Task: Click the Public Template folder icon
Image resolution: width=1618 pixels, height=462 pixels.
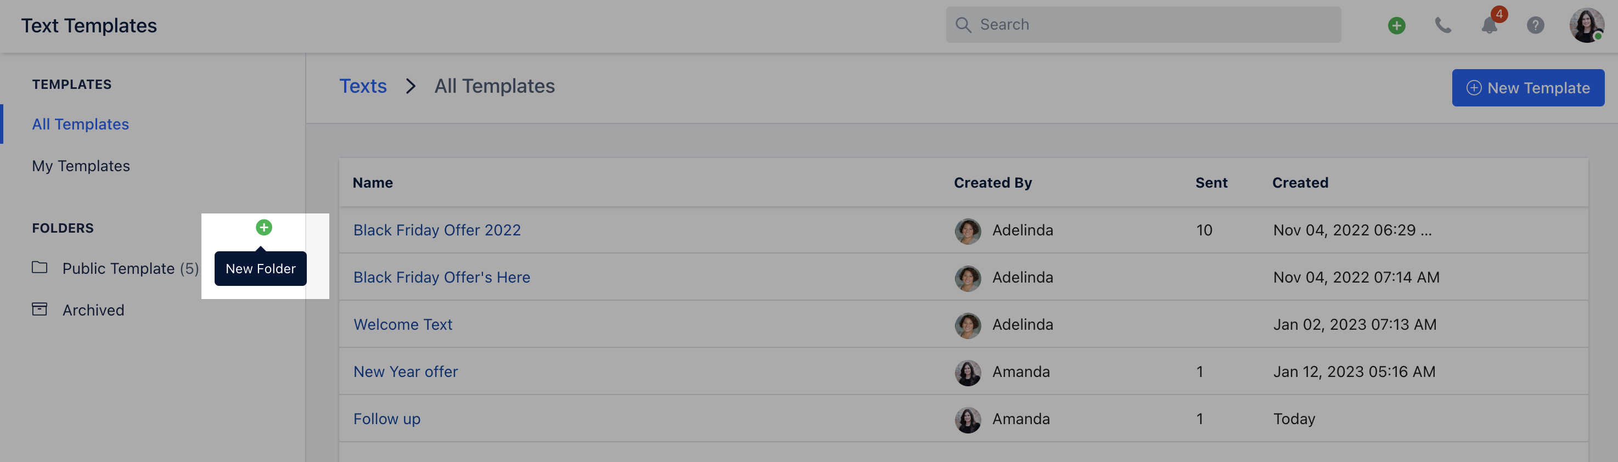Action: coord(40,267)
